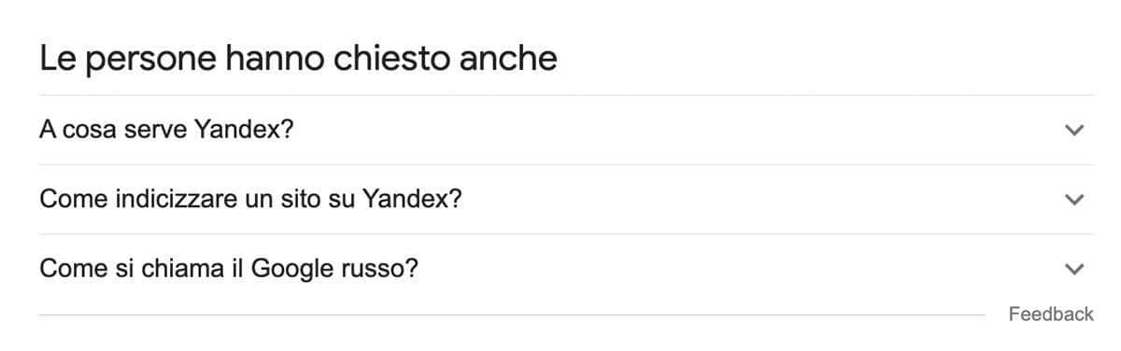
Task: Open the second accordion row about Yandex indexing
Action: (x=566, y=199)
